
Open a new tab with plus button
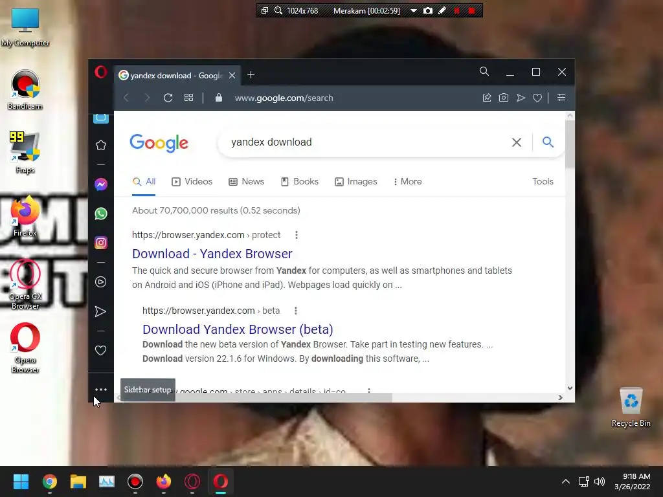(x=251, y=75)
